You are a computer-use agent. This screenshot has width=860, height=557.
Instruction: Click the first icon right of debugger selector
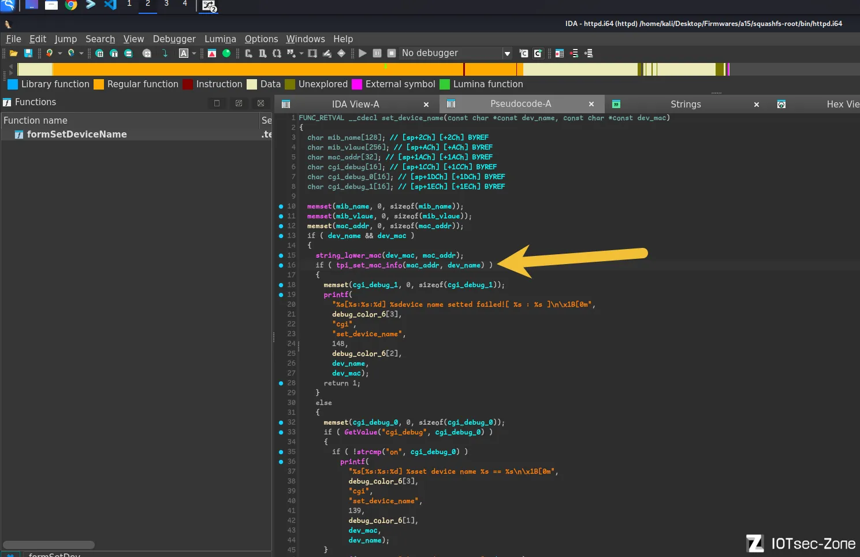coord(524,53)
